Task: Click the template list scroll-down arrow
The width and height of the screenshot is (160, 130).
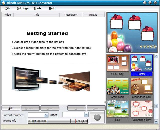Action: (156, 122)
